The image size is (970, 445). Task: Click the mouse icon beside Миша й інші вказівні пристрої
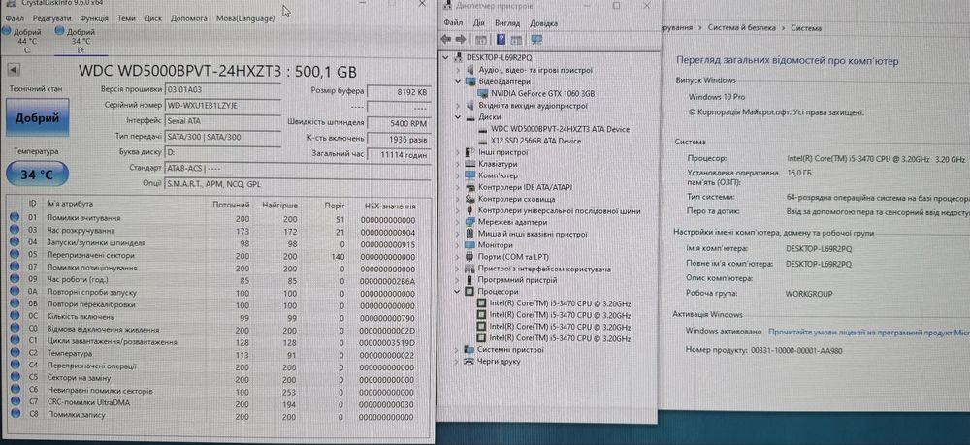(x=469, y=234)
